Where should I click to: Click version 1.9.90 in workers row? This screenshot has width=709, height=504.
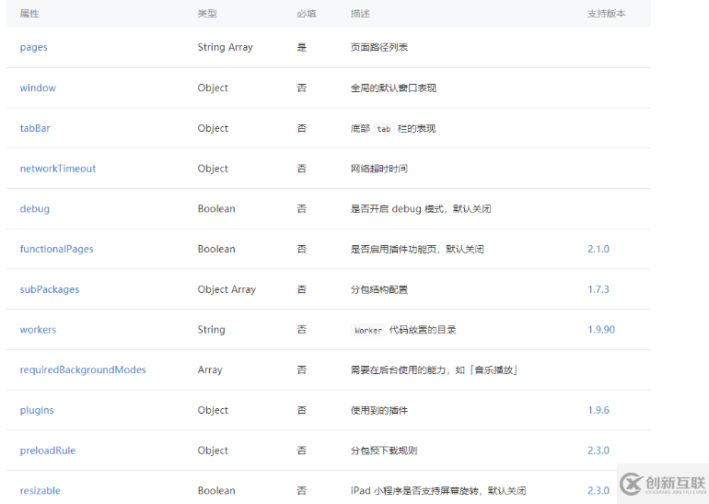click(601, 330)
